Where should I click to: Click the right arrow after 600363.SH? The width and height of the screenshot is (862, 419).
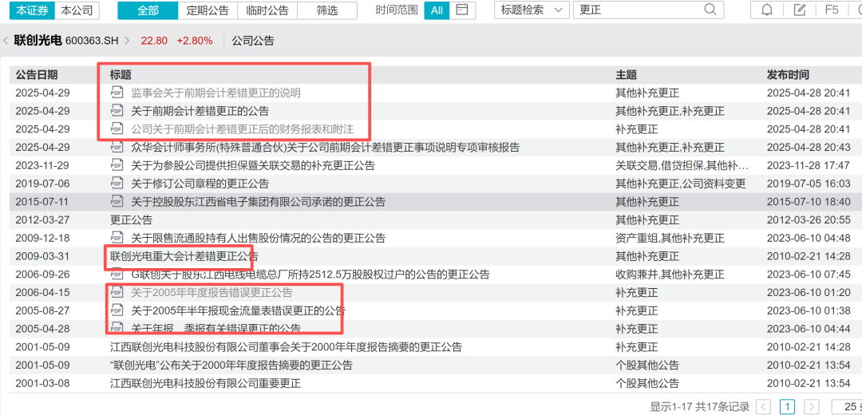(x=127, y=41)
